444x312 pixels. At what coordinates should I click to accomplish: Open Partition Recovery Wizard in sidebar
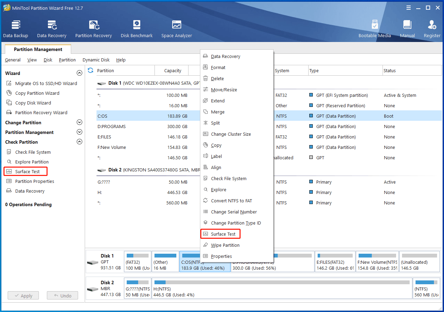pyautogui.click(x=37, y=113)
